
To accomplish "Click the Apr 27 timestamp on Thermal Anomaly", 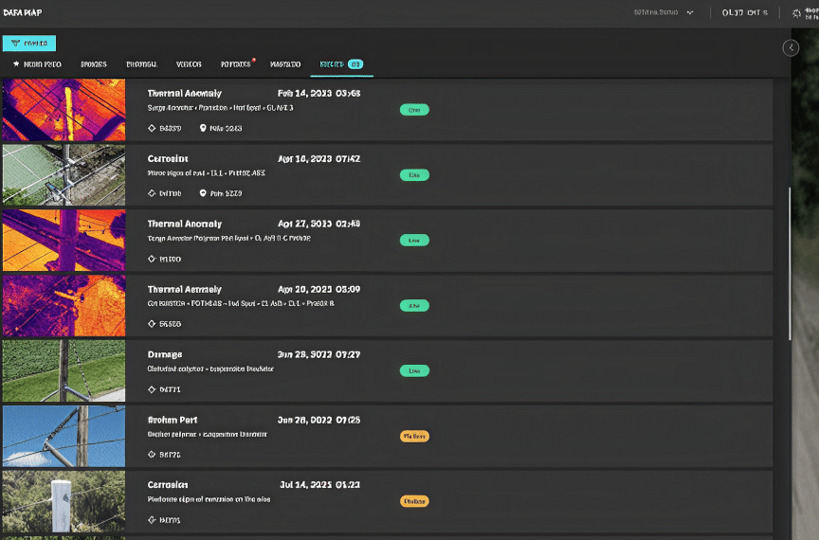I will [x=318, y=224].
